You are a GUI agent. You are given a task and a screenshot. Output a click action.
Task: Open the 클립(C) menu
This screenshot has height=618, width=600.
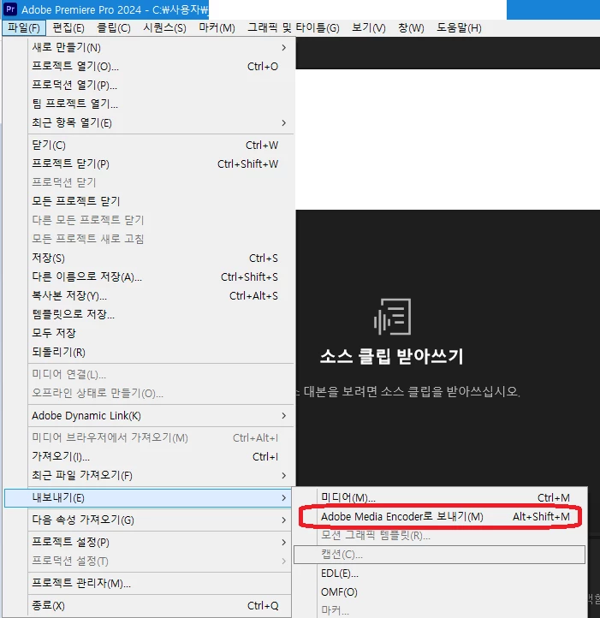[114, 28]
